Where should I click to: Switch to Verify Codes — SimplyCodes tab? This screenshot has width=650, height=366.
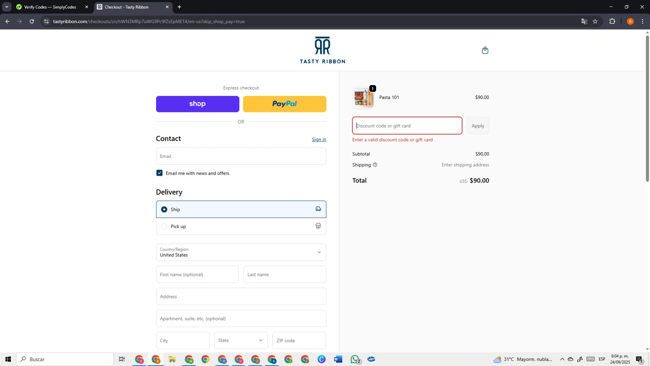pos(49,7)
